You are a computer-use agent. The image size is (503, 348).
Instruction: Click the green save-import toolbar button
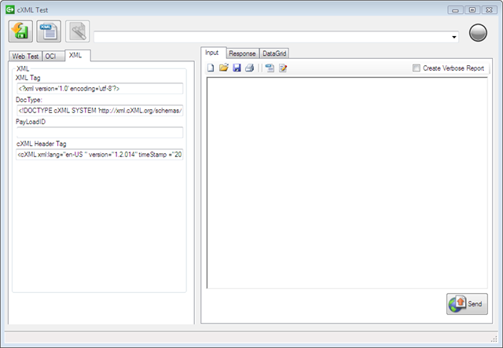(20, 31)
